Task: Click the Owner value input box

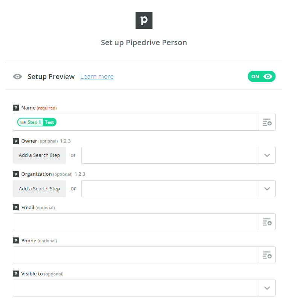Action: coord(170,155)
